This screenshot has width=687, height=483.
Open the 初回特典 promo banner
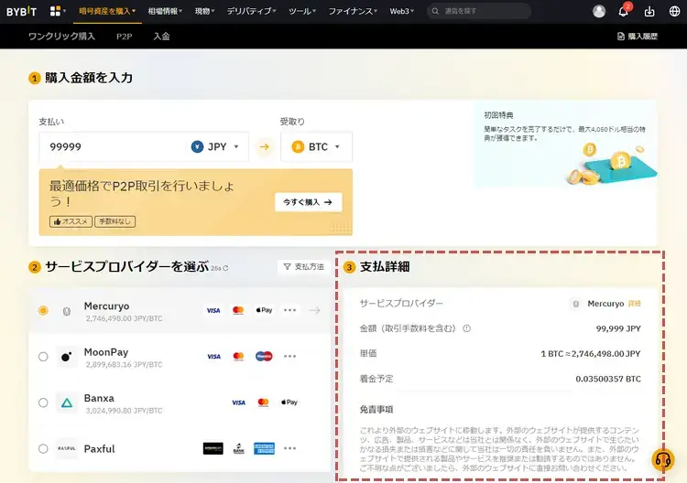pyautogui.click(x=566, y=144)
